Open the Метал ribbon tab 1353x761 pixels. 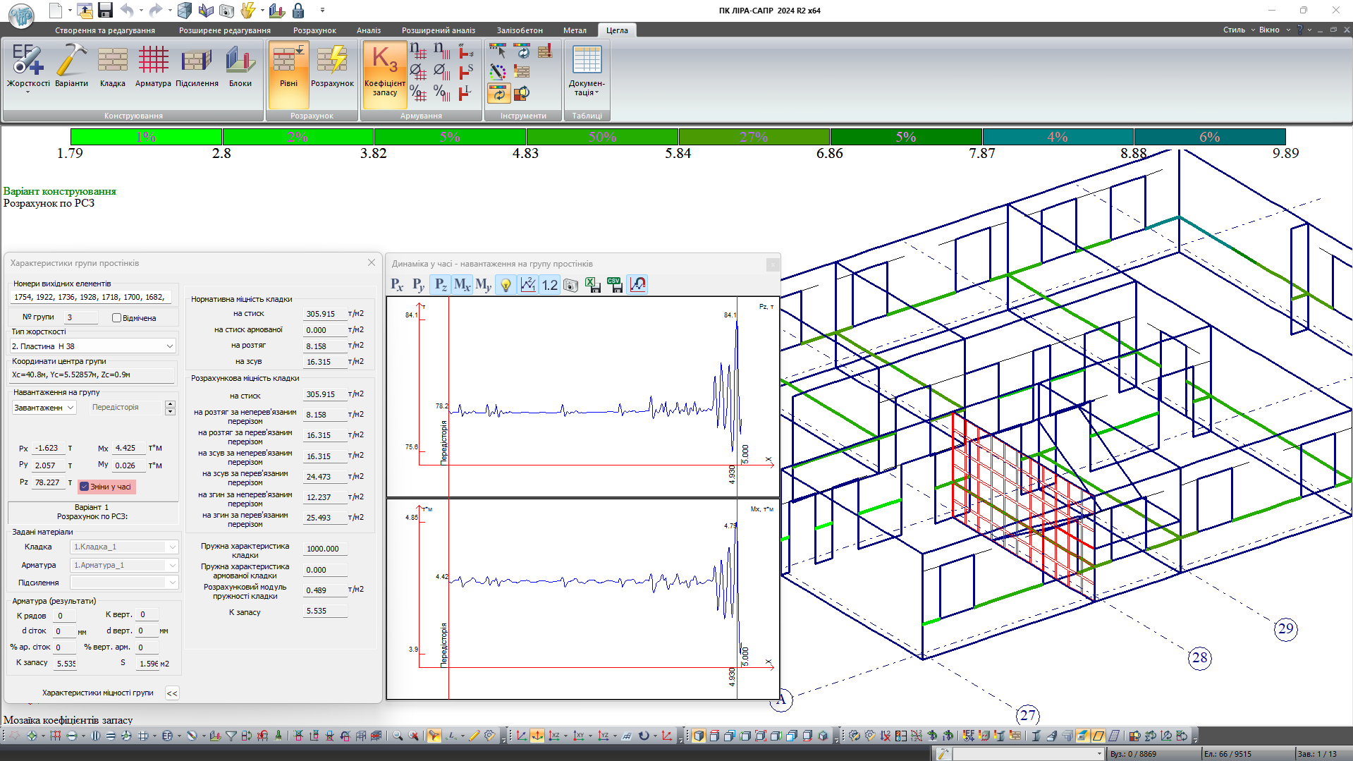[575, 30]
